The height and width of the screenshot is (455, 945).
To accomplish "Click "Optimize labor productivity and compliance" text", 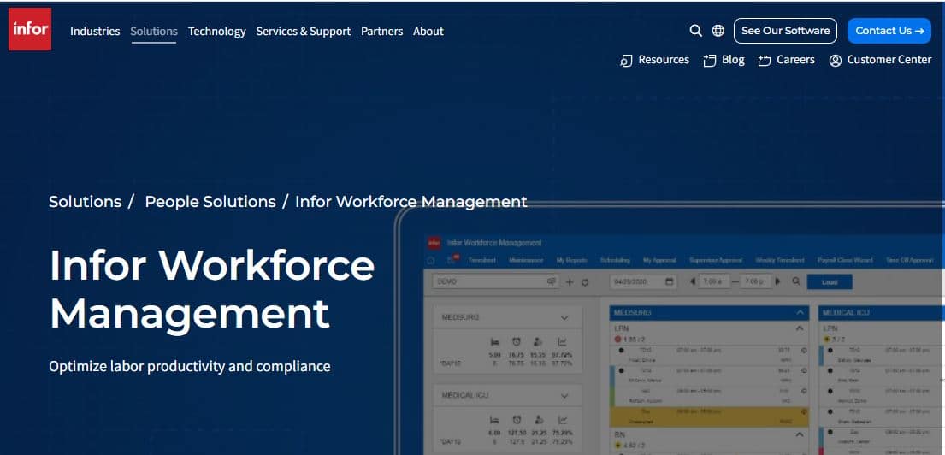I will pyautogui.click(x=190, y=366).
